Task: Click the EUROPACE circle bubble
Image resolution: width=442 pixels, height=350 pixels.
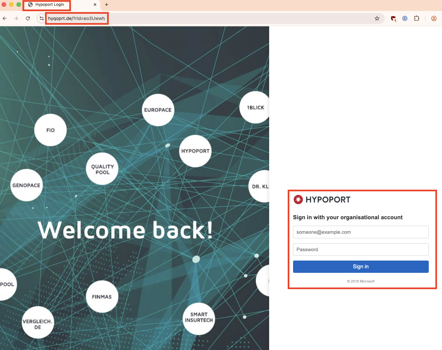Action: 158,110
